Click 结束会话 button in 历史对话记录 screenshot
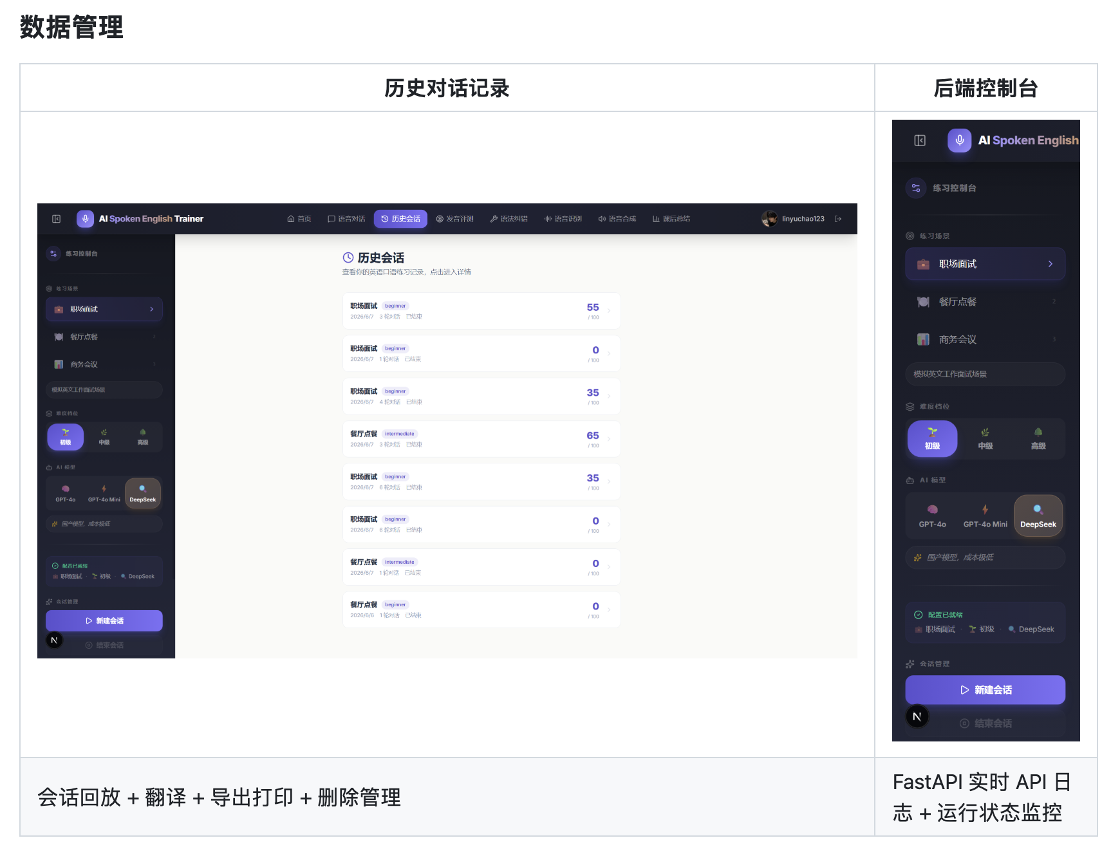Viewport: 1102px width, 847px height. coord(104,645)
